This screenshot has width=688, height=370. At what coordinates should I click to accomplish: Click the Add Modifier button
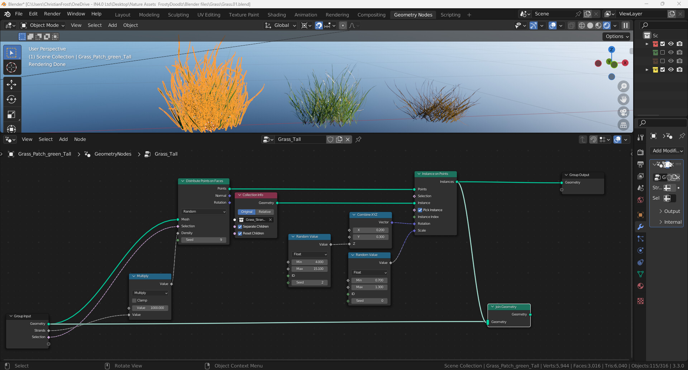(x=667, y=151)
